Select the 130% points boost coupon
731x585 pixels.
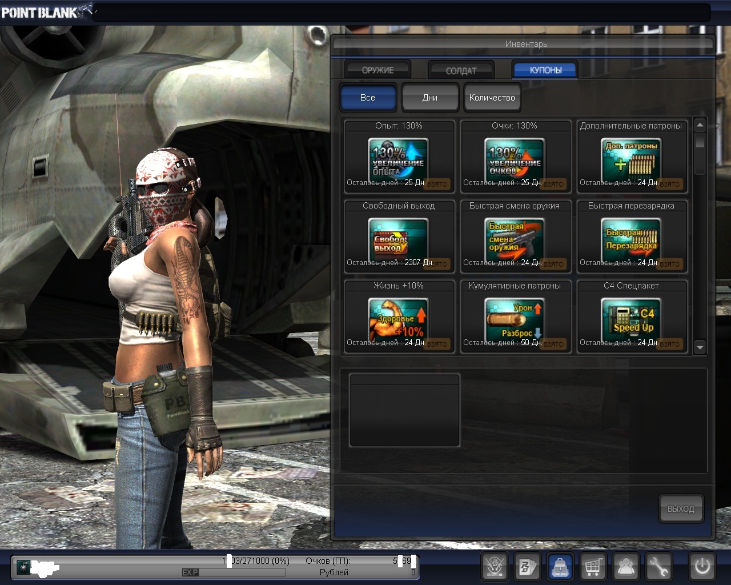click(515, 158)
